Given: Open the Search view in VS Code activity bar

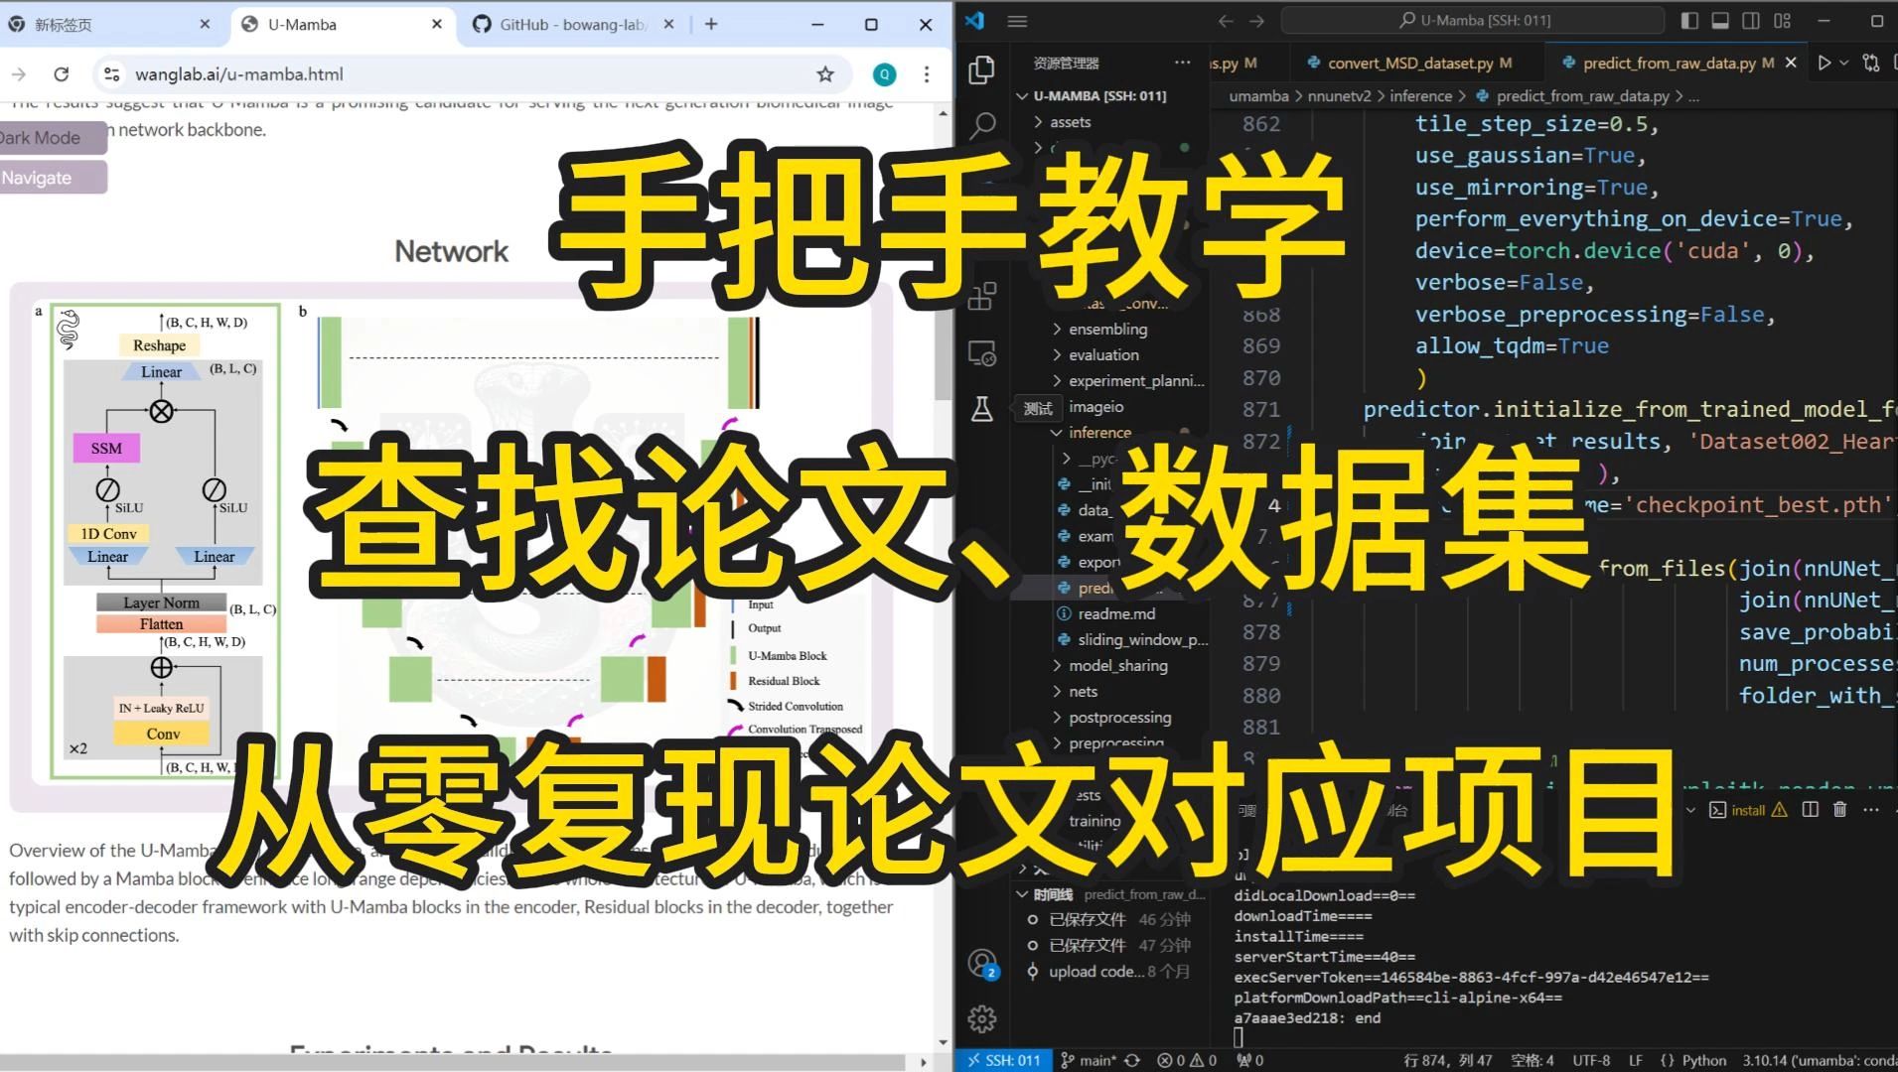Looking at the screenshot, I should [x=981, y=125].
